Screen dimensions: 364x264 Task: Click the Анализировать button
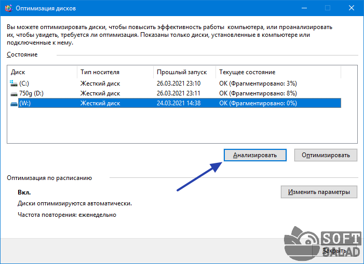[x=255, y=155]
